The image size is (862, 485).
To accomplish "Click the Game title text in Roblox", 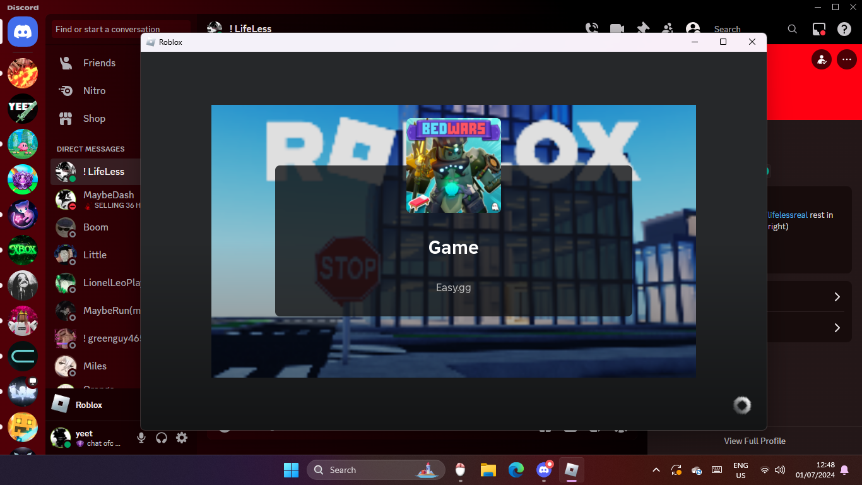I will point(453,248).
